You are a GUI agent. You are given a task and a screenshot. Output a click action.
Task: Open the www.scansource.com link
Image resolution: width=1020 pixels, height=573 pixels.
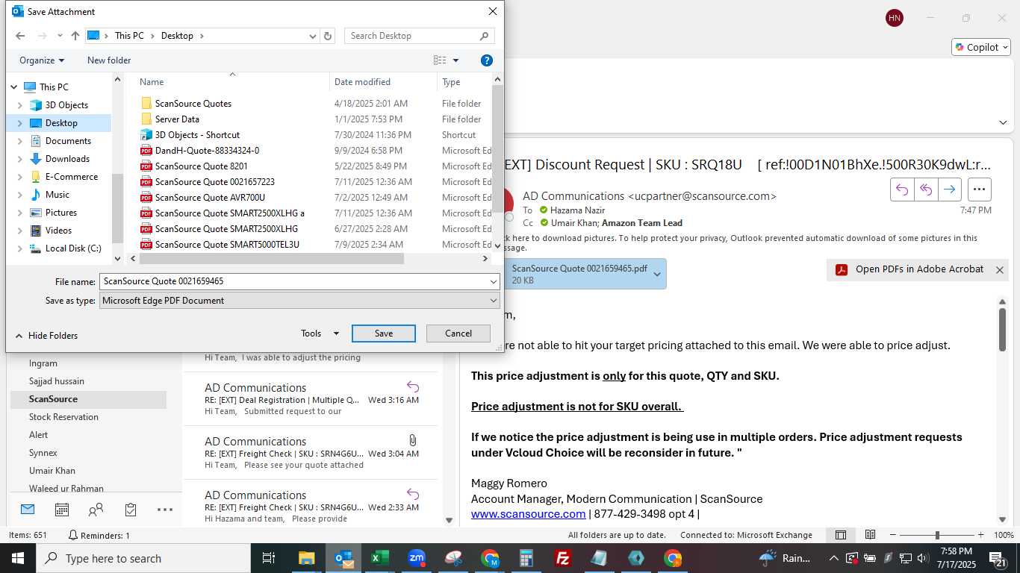pyautogui.click(x=528, y=514)
